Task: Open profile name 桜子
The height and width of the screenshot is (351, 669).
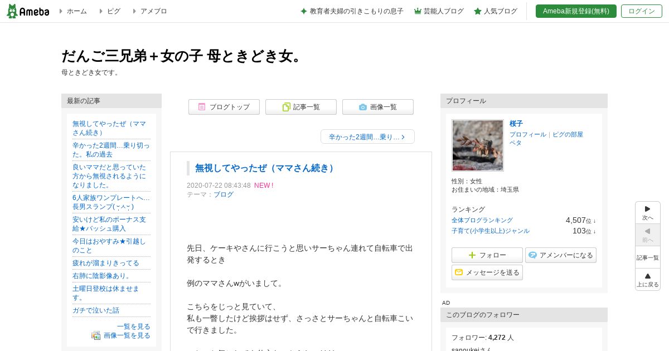Action: coord(516,124)
